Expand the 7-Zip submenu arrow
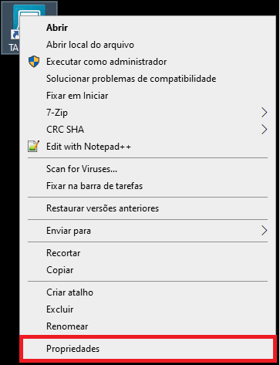 264,113
